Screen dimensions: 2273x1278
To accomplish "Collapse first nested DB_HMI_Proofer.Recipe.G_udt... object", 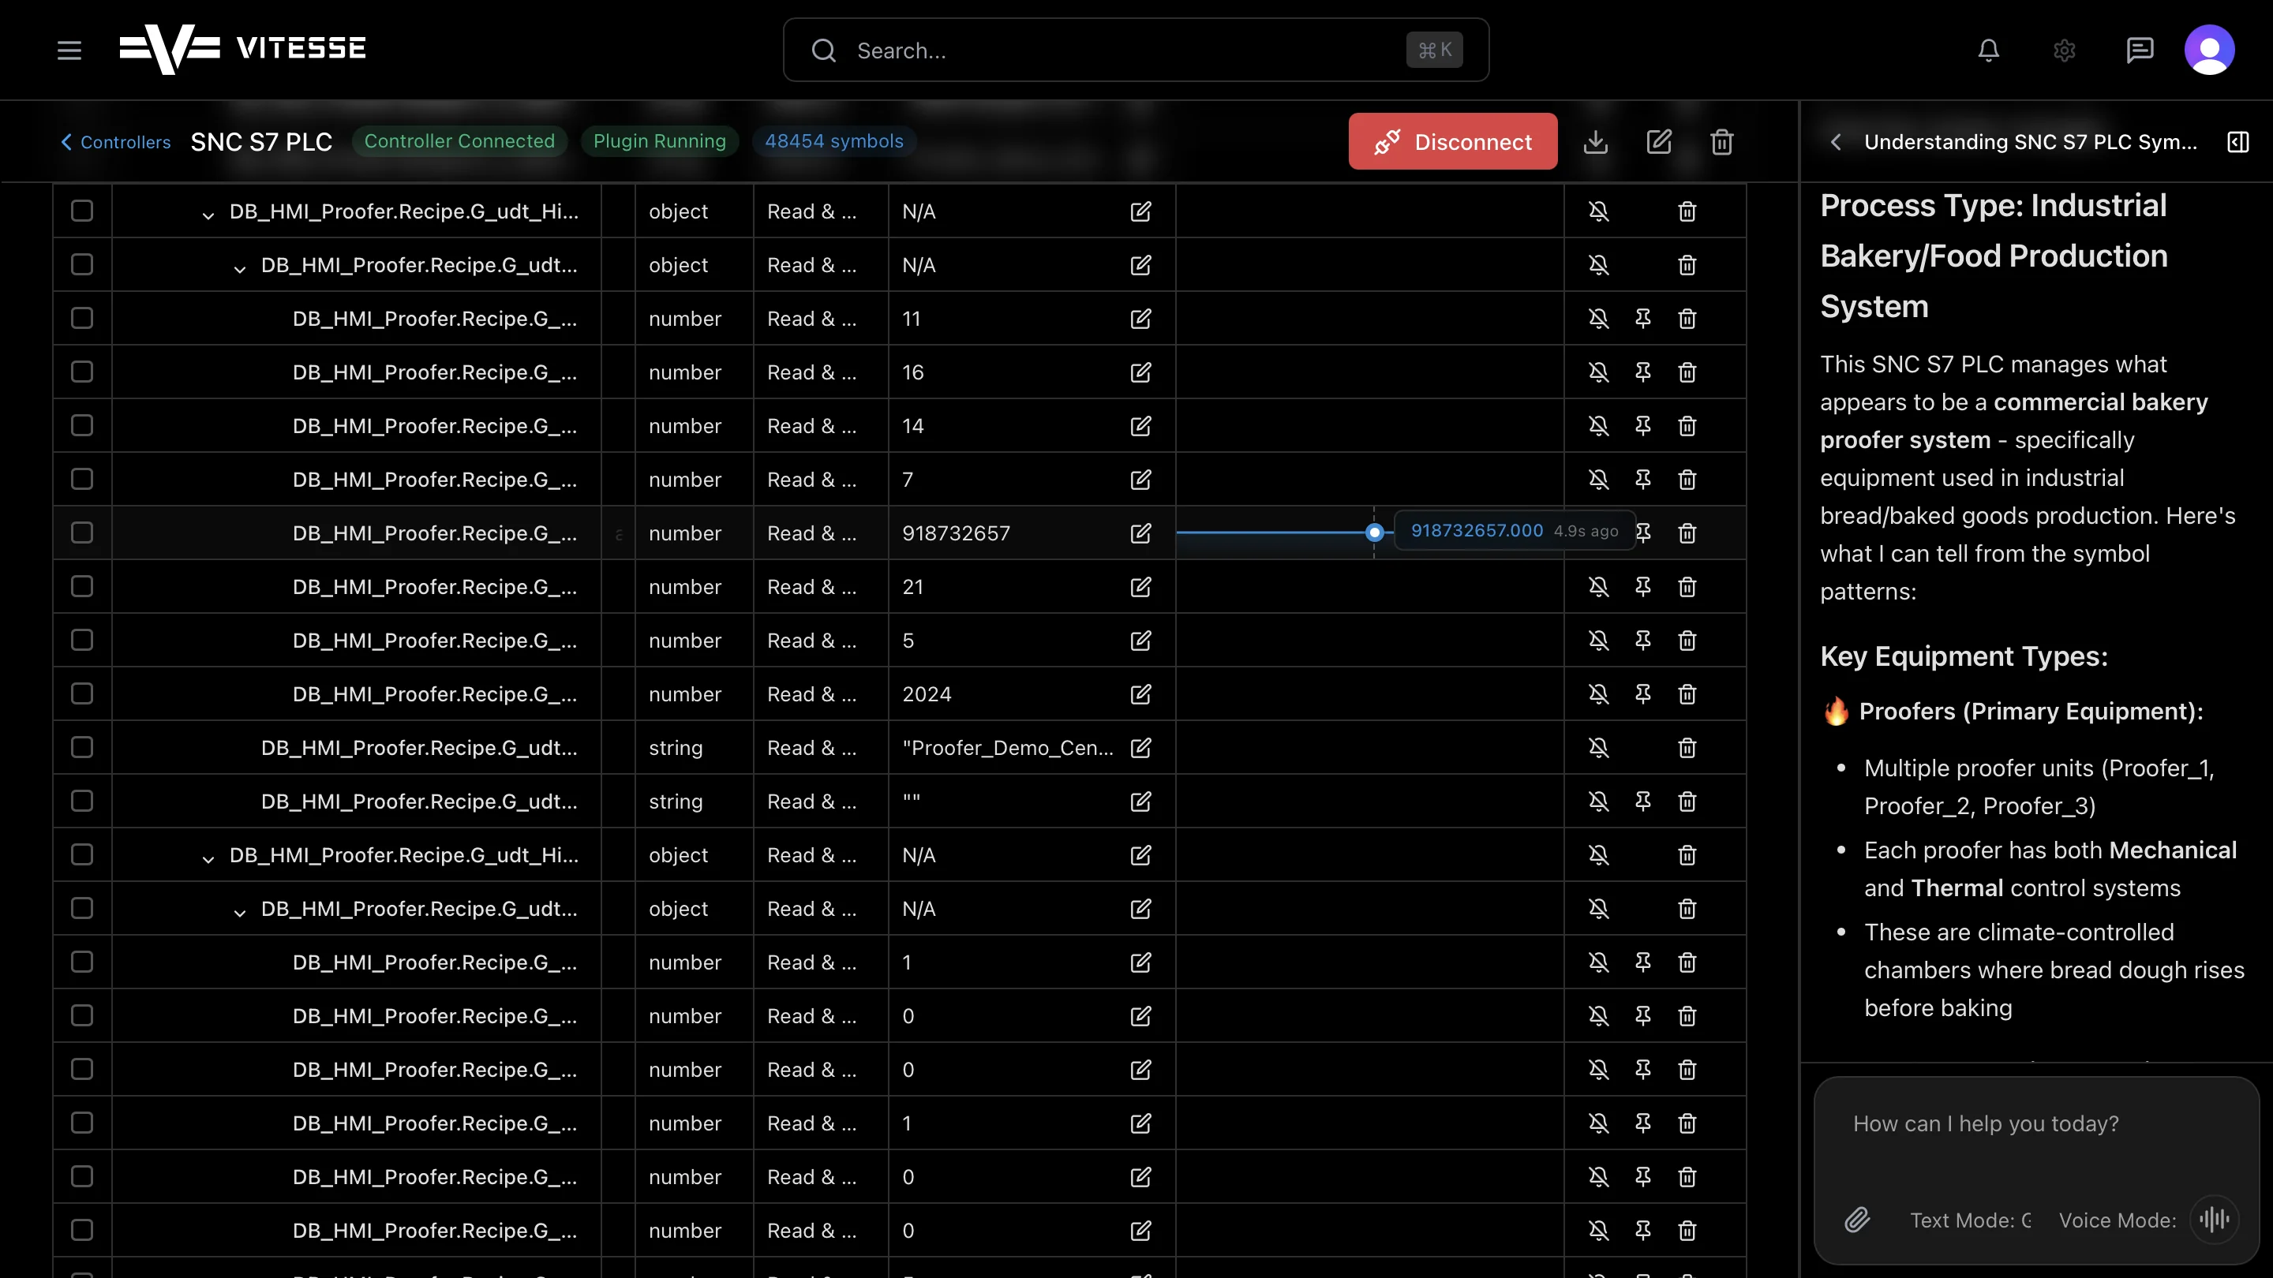I will (x=239, y=269).
